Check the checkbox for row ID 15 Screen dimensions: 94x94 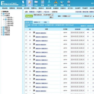pyautogui.click(x=26, y=59)
